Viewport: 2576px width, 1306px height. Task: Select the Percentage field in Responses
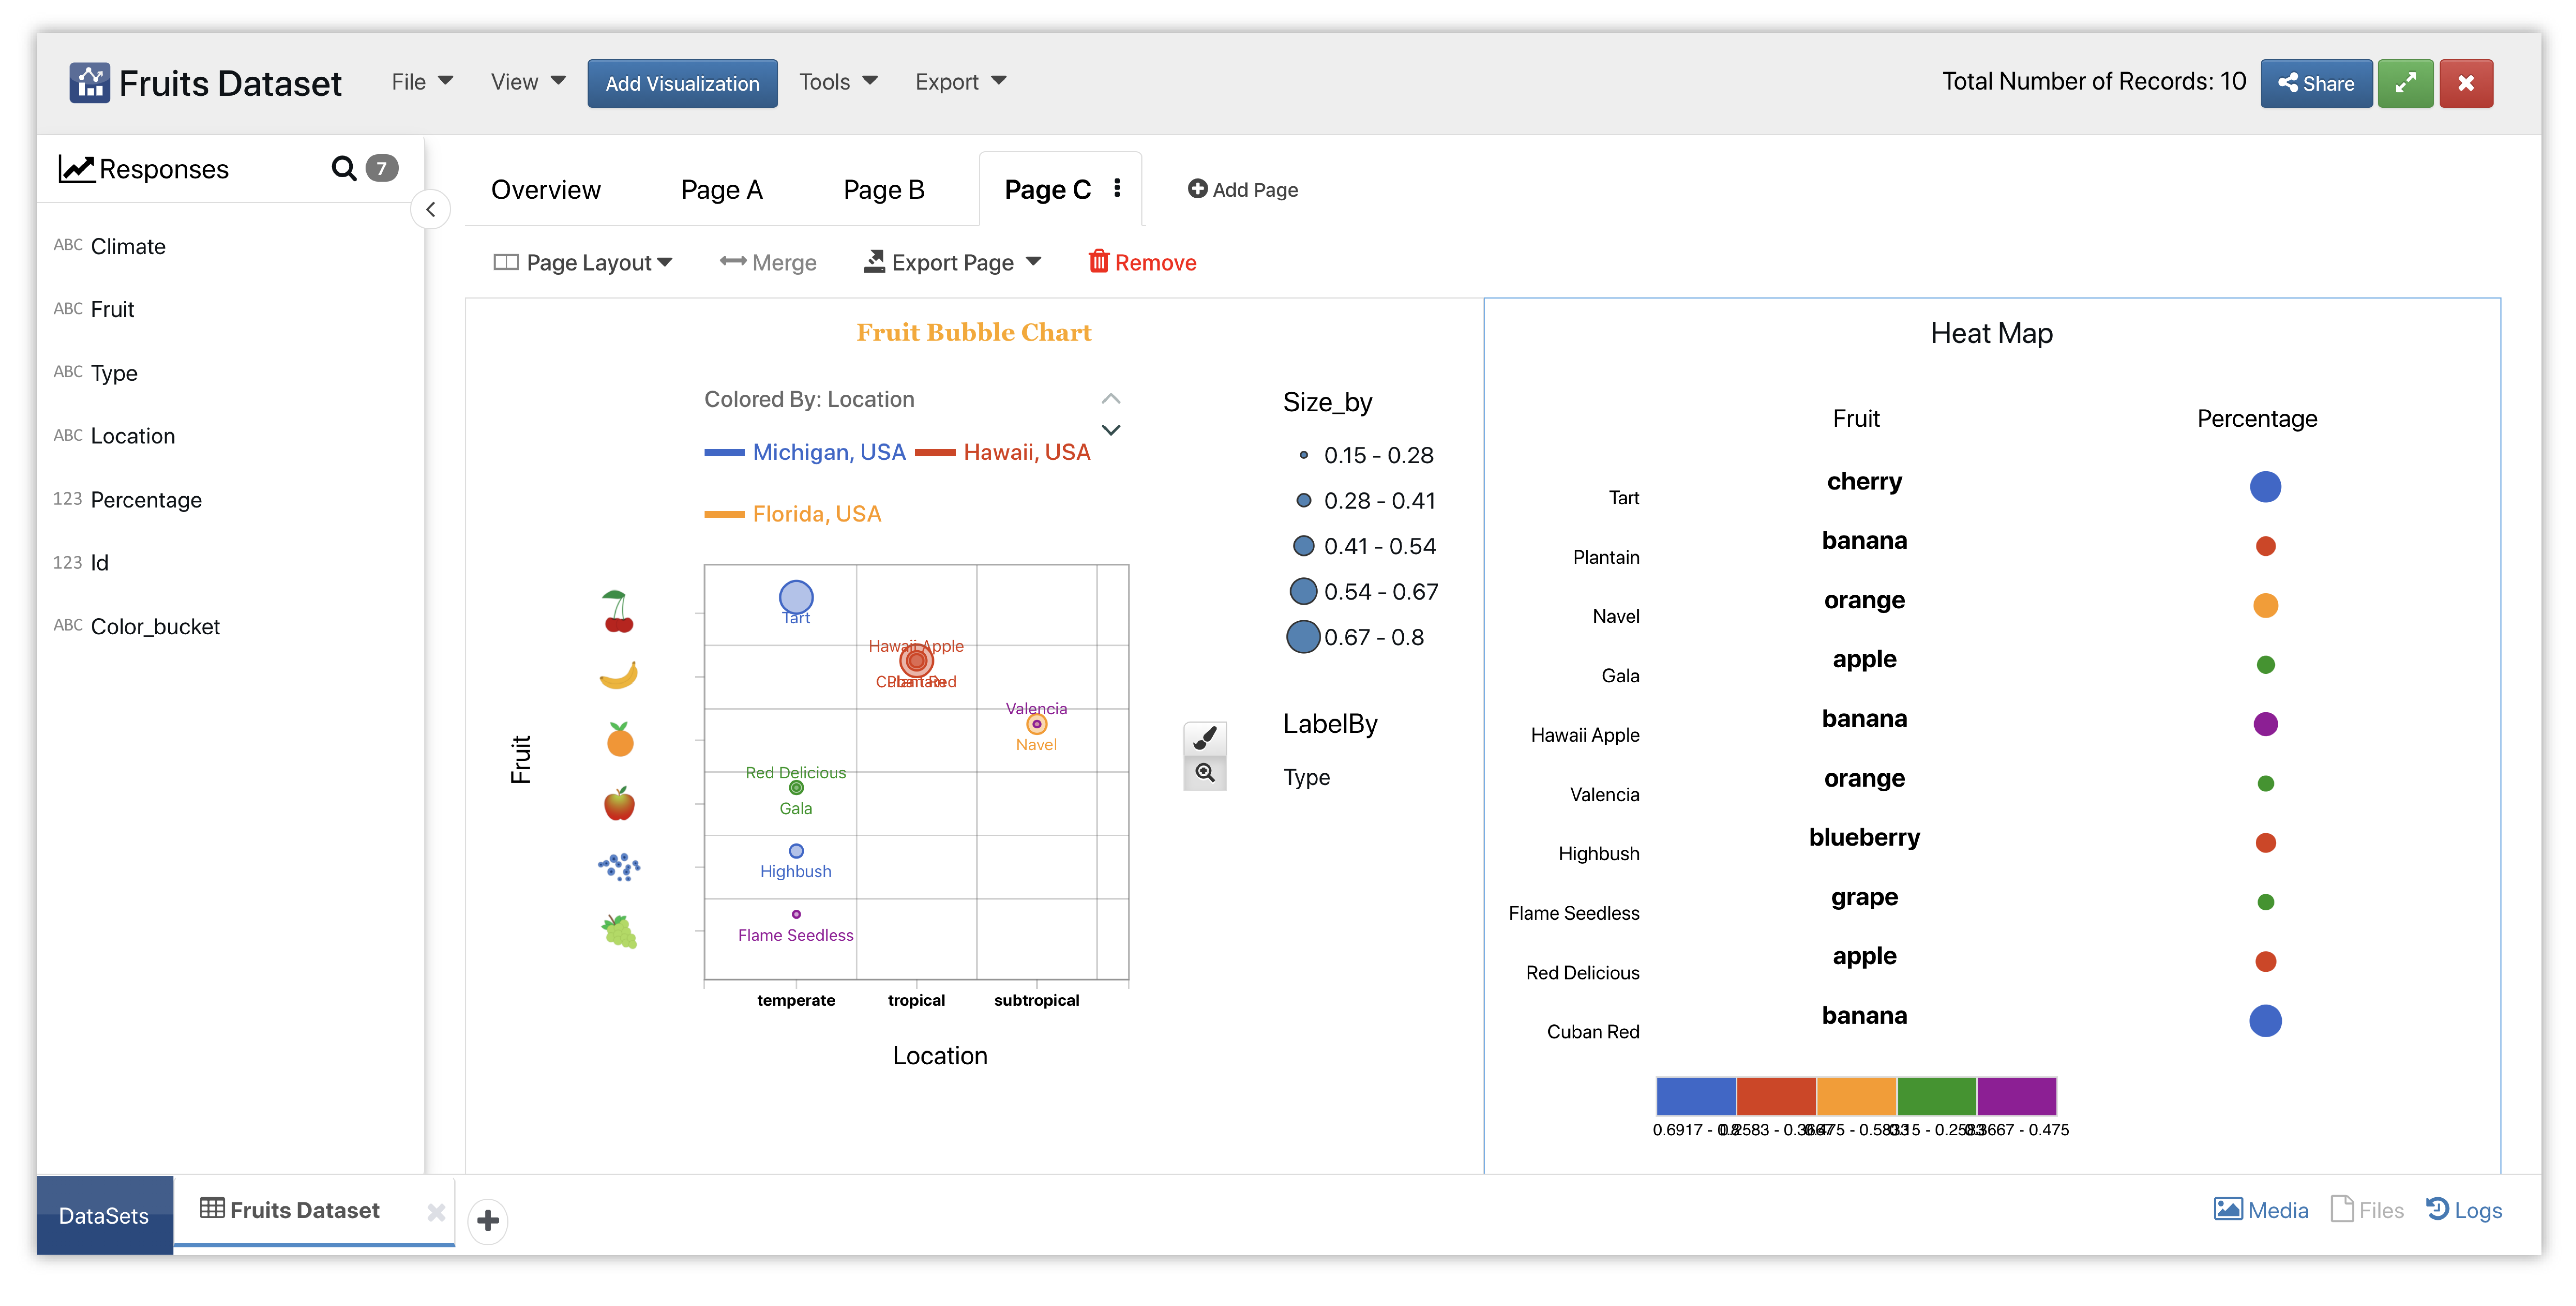coord(146,501)
